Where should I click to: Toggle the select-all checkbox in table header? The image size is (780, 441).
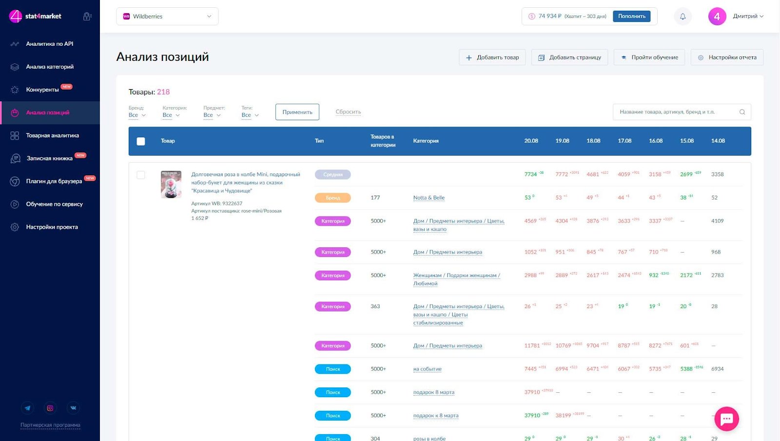pos(141,141)
